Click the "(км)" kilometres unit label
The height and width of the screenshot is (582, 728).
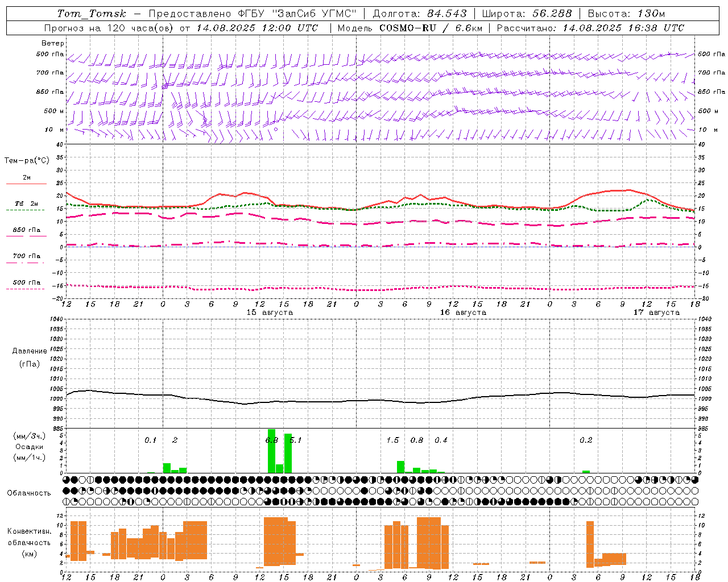click(30, 554)
